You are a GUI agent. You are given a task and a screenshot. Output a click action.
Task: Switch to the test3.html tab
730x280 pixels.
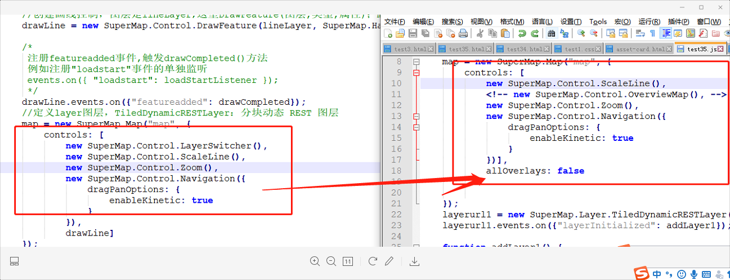pos(409,49)
